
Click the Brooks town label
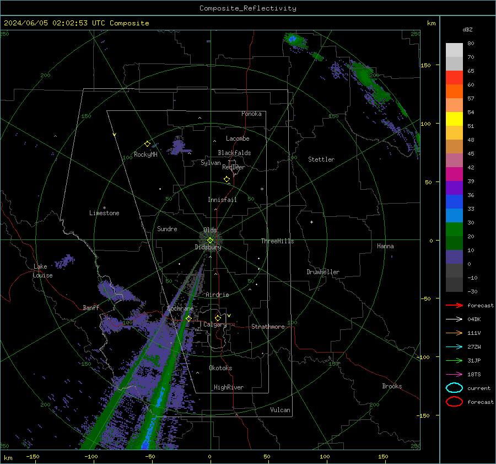click(x=392, y=386)
